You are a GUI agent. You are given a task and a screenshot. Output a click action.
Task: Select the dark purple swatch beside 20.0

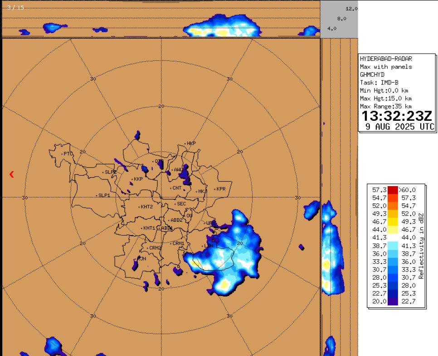coord(393,301)
